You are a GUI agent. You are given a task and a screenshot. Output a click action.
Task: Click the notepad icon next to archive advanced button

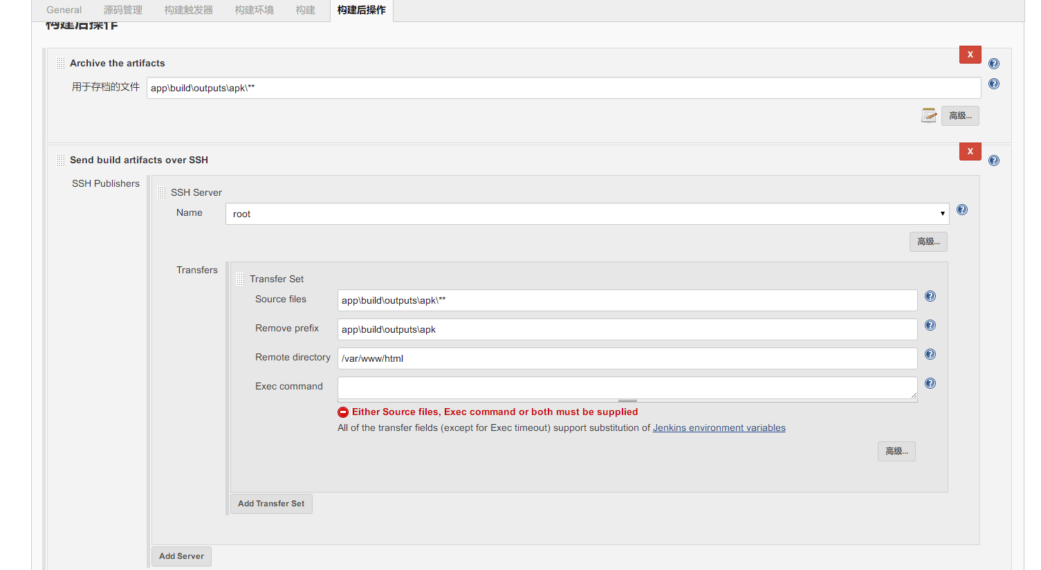pyautogui.click(x=929, y=116)
